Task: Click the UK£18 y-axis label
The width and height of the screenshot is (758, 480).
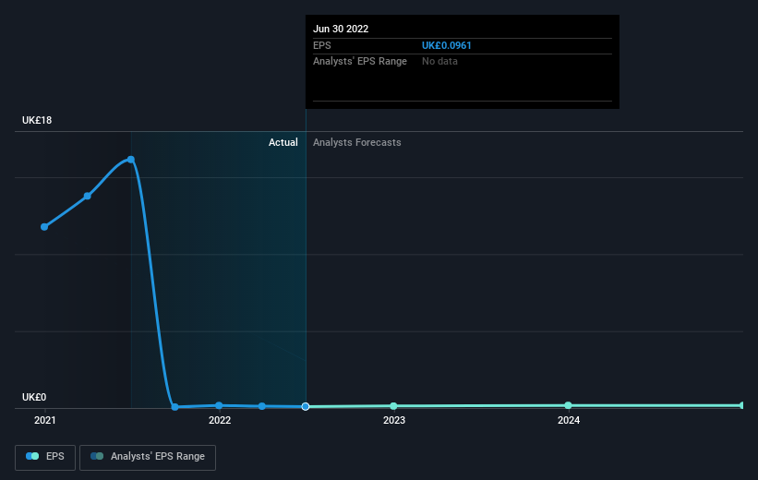Action: click(37, 120)
